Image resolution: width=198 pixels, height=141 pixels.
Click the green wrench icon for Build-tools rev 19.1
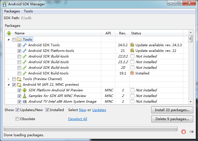[x=25, y=73]
